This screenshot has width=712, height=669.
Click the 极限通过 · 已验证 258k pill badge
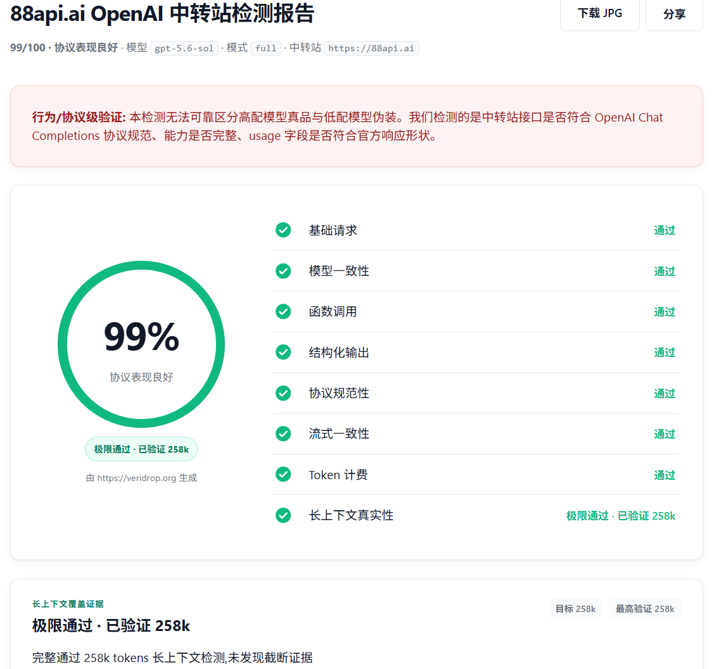141,449
